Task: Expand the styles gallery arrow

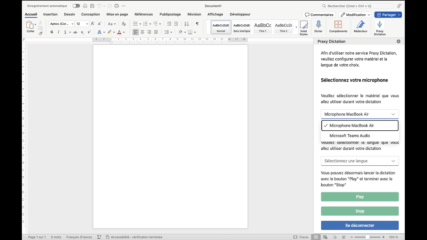Action: click(x=296, y=27)
